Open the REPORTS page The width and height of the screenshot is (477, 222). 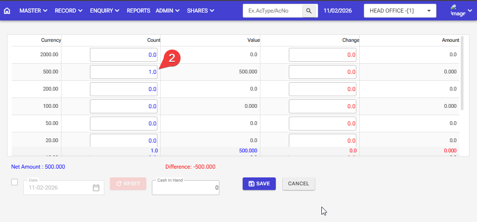(x=138, y=11)
